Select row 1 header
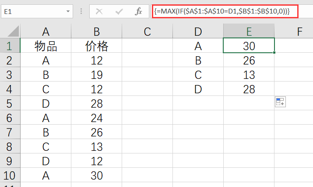 click(x=10, y=45)
